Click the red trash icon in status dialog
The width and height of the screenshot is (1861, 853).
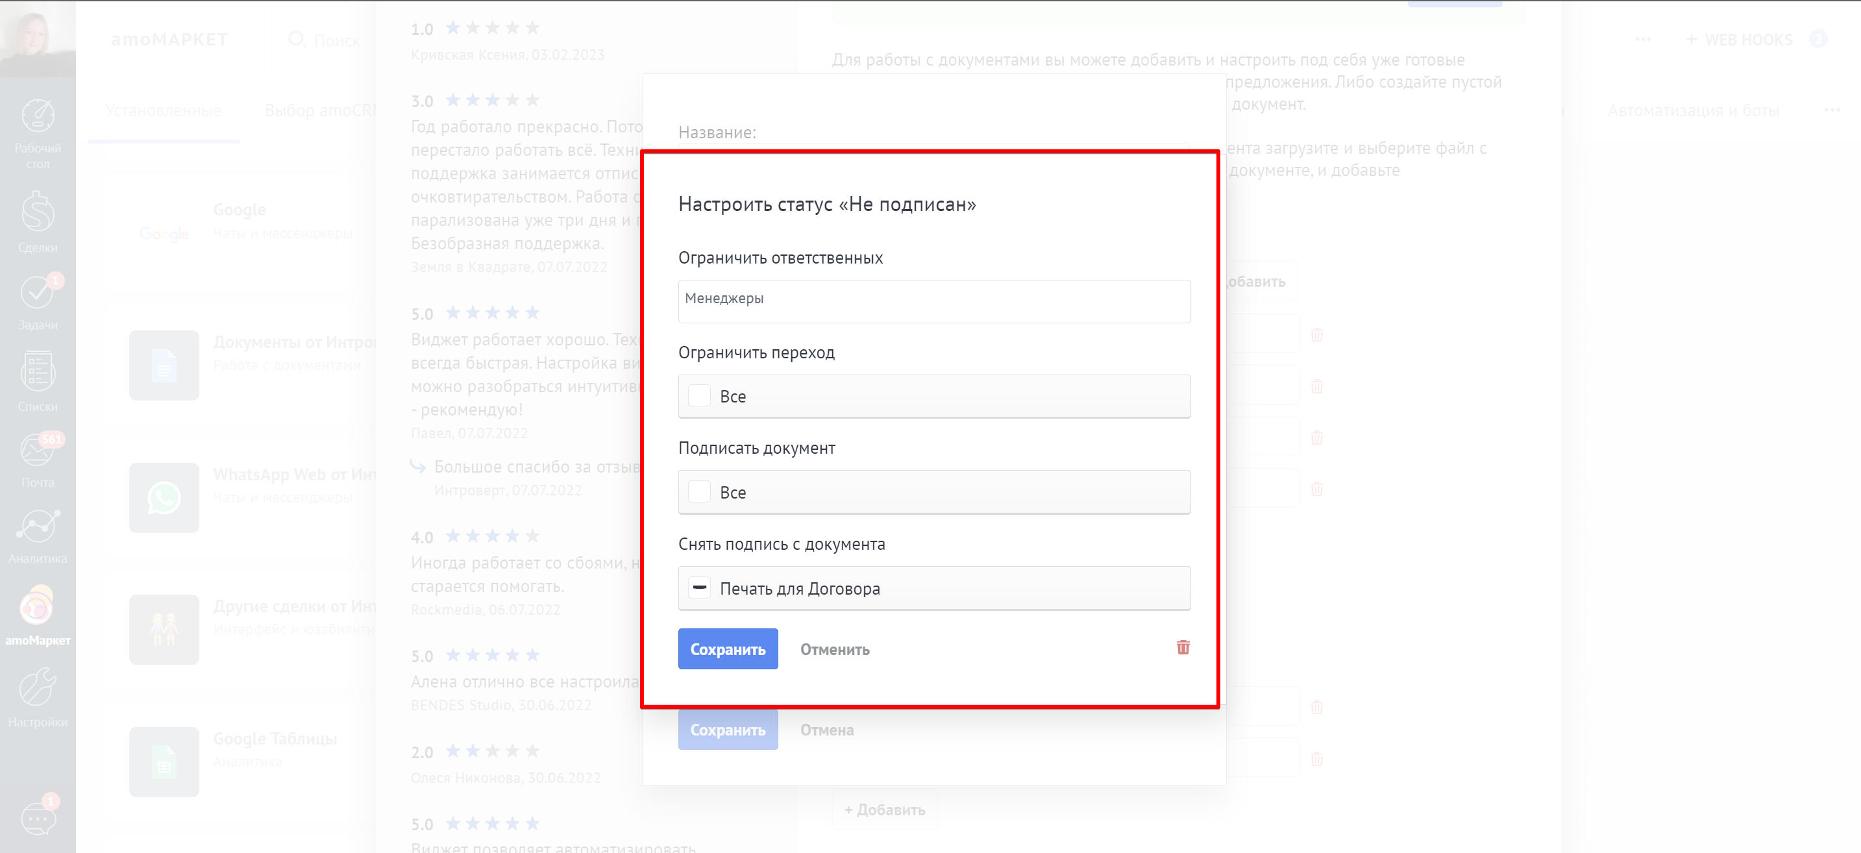click(x=1183, y=647)
